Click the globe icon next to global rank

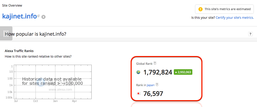[x=138, y=72]
